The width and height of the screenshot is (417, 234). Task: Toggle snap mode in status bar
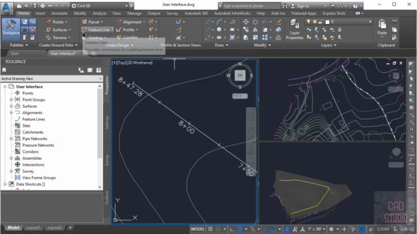click(218, 229)
